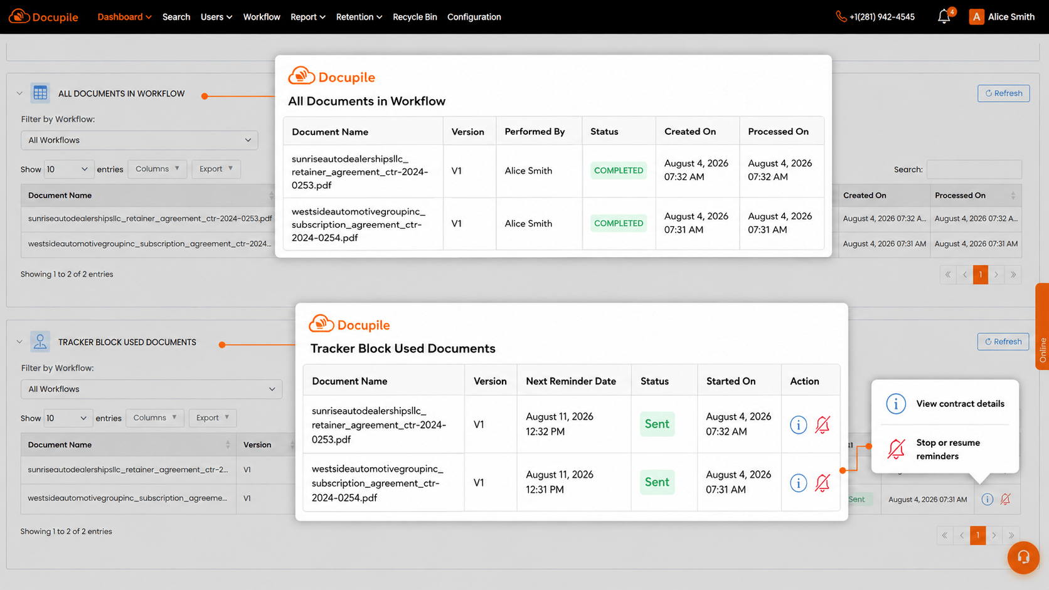Select westsideautomotivegroupinc subscription row in background All Documents table

[x=150, y=244]
